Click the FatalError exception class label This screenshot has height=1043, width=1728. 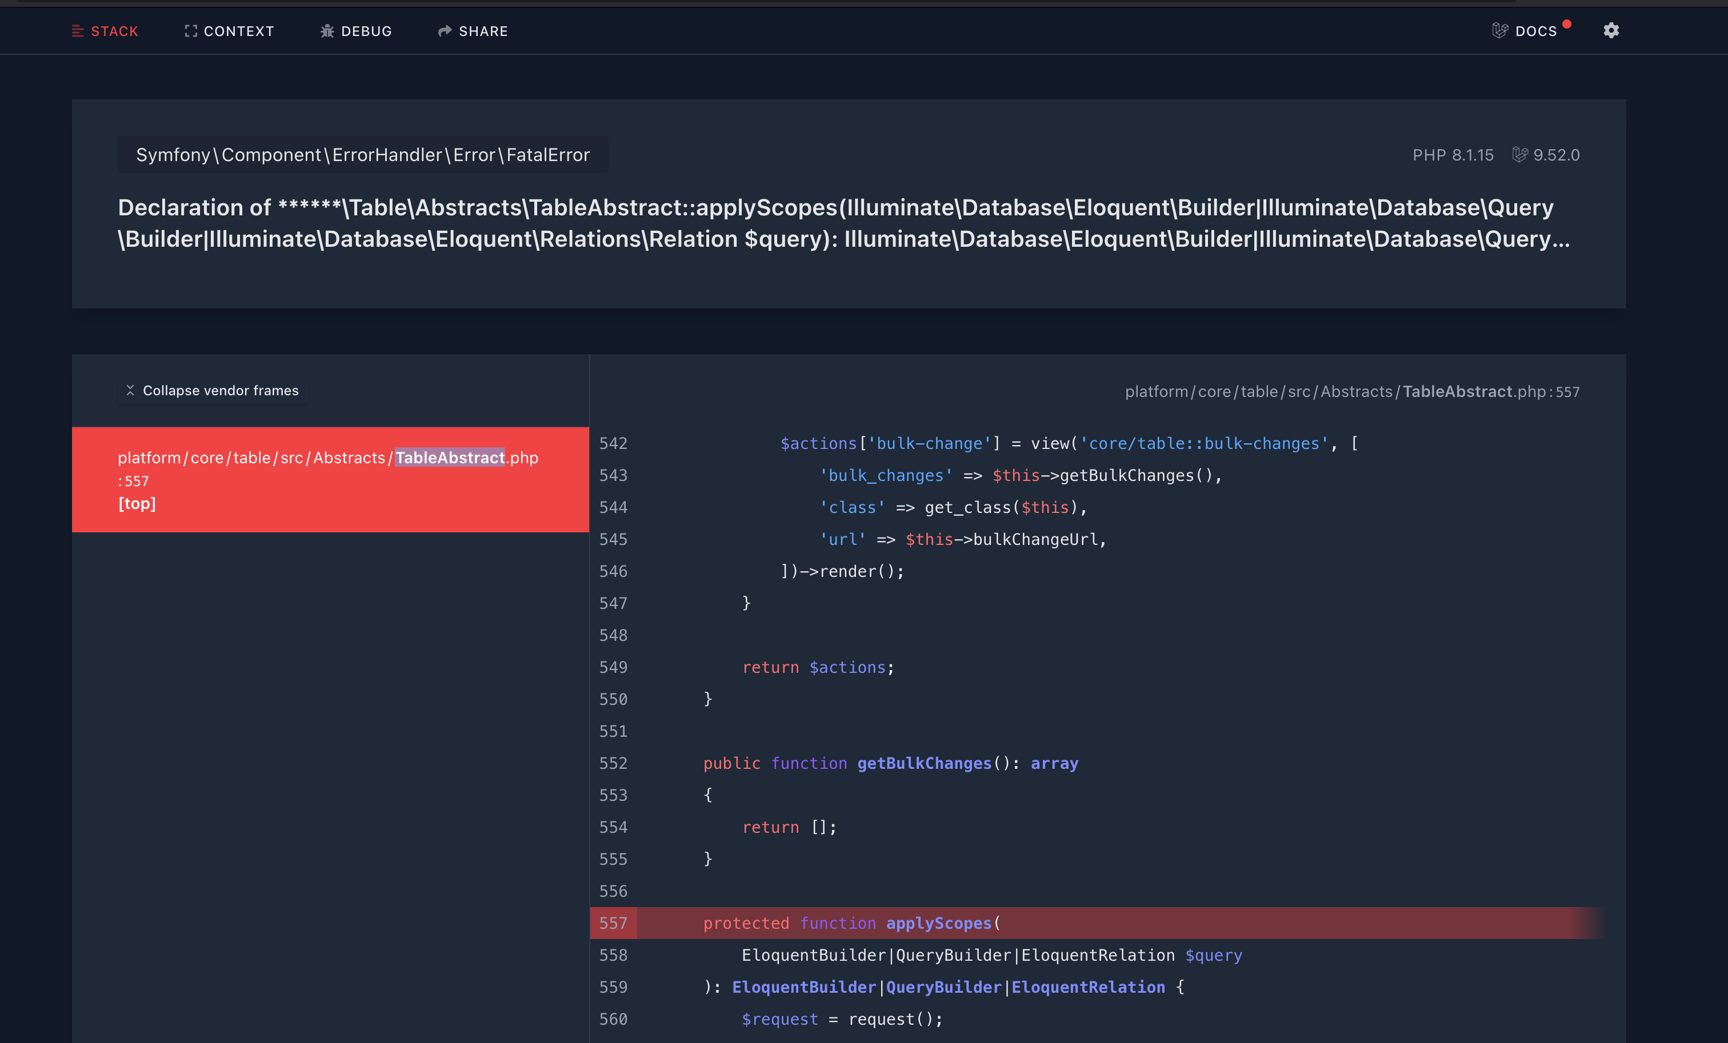[362, 155]
